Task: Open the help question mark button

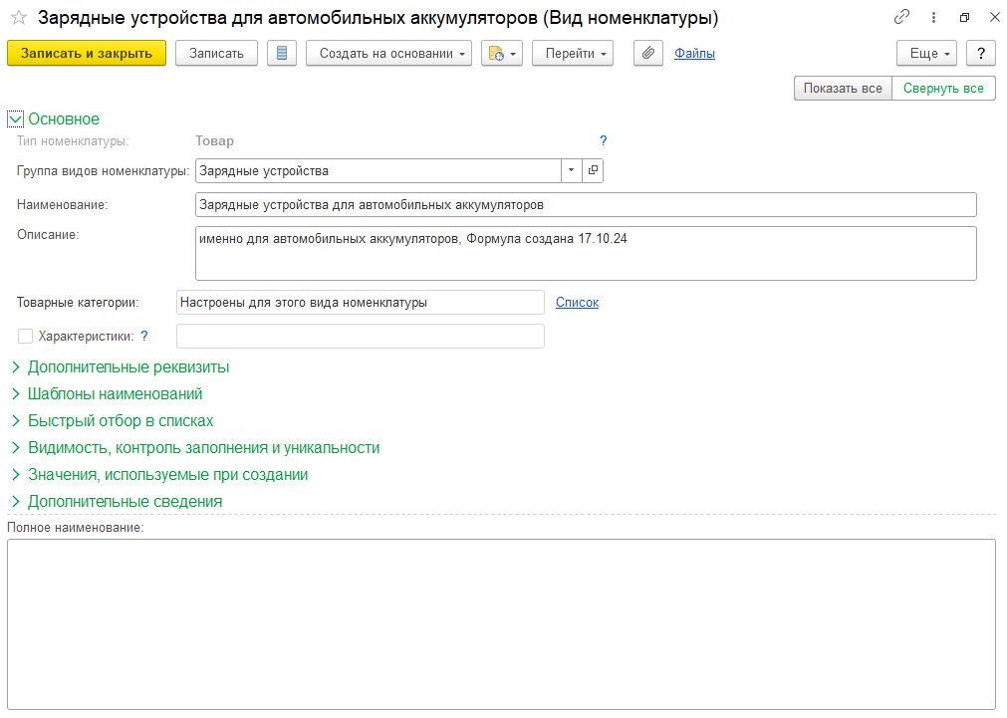Action: pyautogui.click(x=981, y=54)
